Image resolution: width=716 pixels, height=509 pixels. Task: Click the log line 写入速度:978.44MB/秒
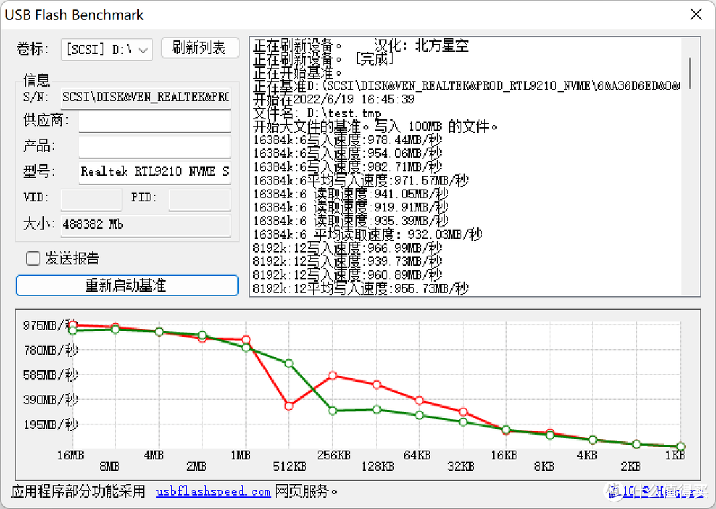pos(347,140)
